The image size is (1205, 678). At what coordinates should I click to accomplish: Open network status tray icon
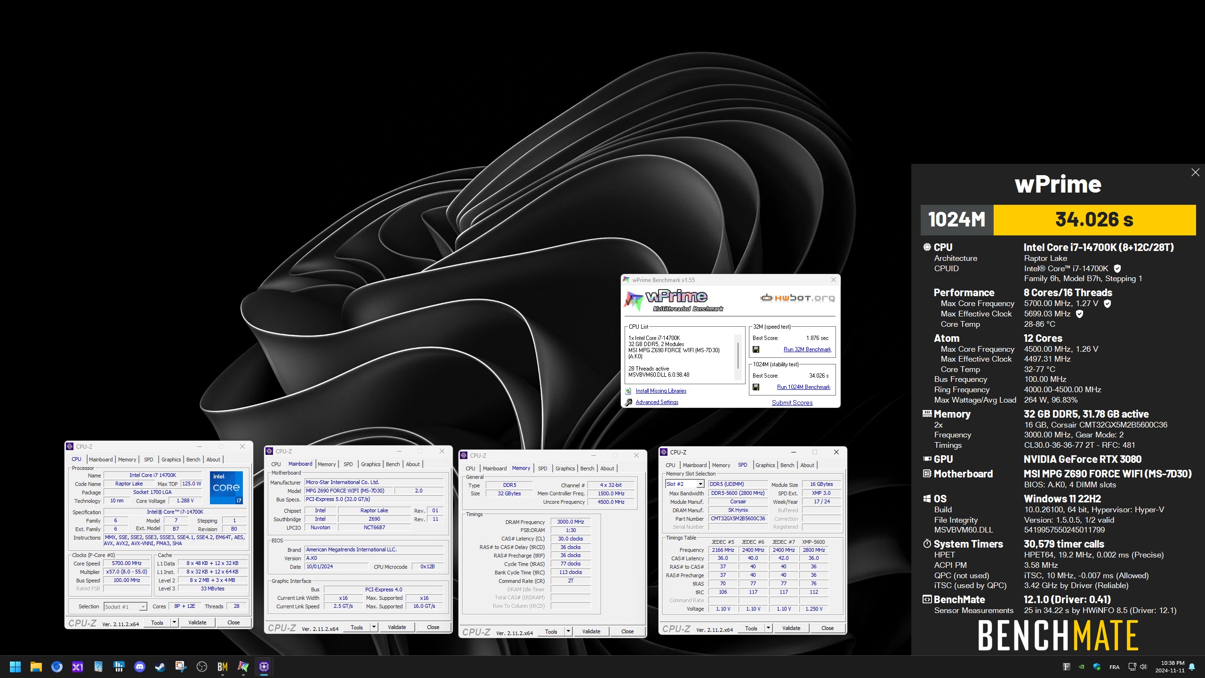point(1132,667)
